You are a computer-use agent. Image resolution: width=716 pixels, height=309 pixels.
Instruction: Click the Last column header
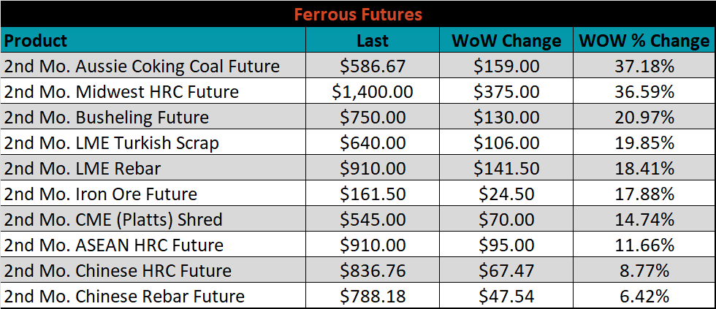[x=373, y=40]
